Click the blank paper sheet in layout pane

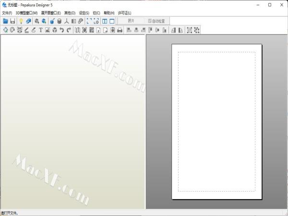click(x=217, y=121)
